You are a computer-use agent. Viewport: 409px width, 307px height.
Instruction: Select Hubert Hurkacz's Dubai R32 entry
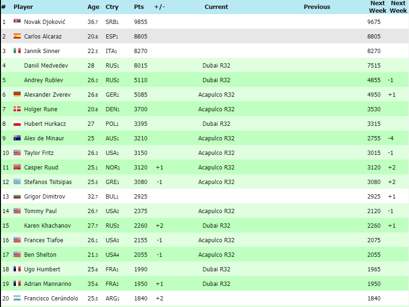point(216,123)
